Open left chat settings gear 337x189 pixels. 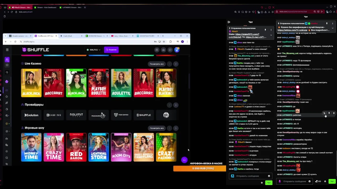tap(262, 183)
